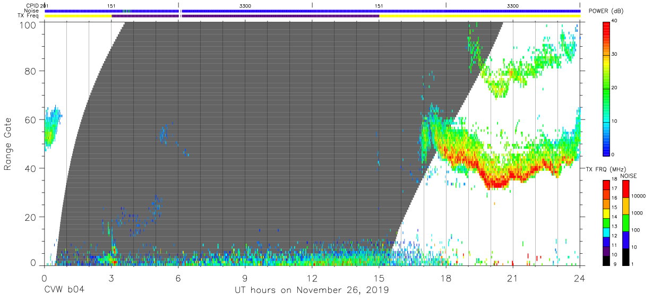
Task: Click the 40 tick on Range Gate axis
Action: coord(31,168)
